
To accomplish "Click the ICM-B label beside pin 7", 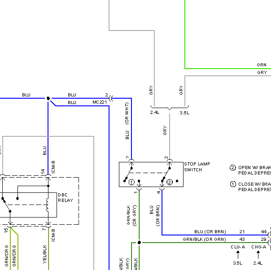I will click(53, 235).
